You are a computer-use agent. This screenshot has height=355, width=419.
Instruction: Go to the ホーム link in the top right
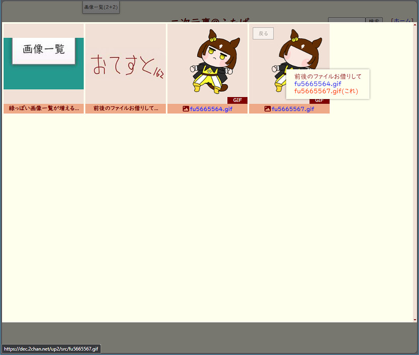pyautogui.click(x=402, y=21)
